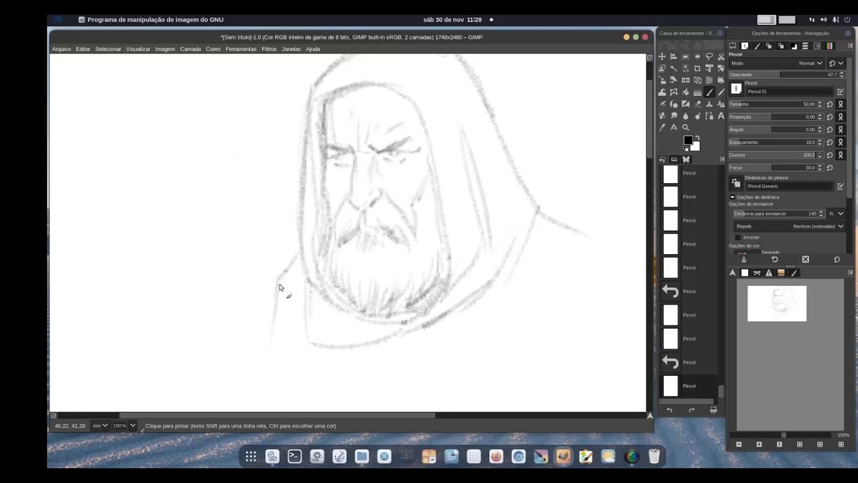Image resolution: width=858 pixels, height=483 pixels.
Task: Toggle link of Tamanho to brush default
Action: tap(840, 105)
